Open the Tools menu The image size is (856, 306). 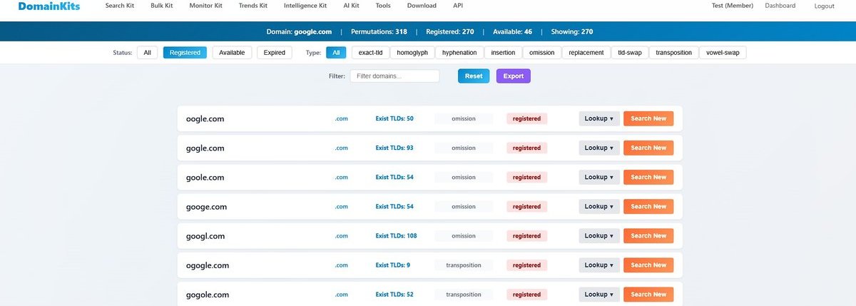tap(383, 6)
